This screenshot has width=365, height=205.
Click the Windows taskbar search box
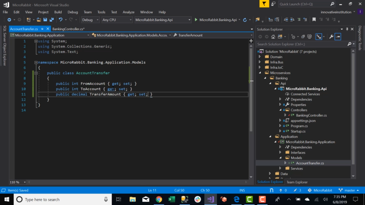(x=63, y=199)
